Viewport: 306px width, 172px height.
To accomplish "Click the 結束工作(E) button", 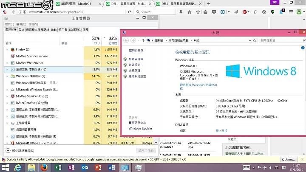I will pos(146,150).
